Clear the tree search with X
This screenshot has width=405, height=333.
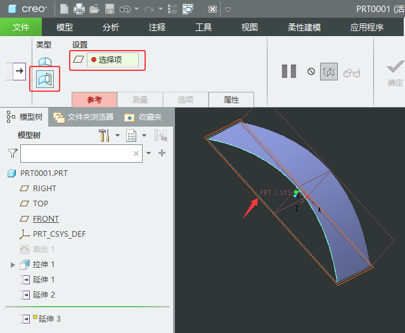[x=136, y=153]
